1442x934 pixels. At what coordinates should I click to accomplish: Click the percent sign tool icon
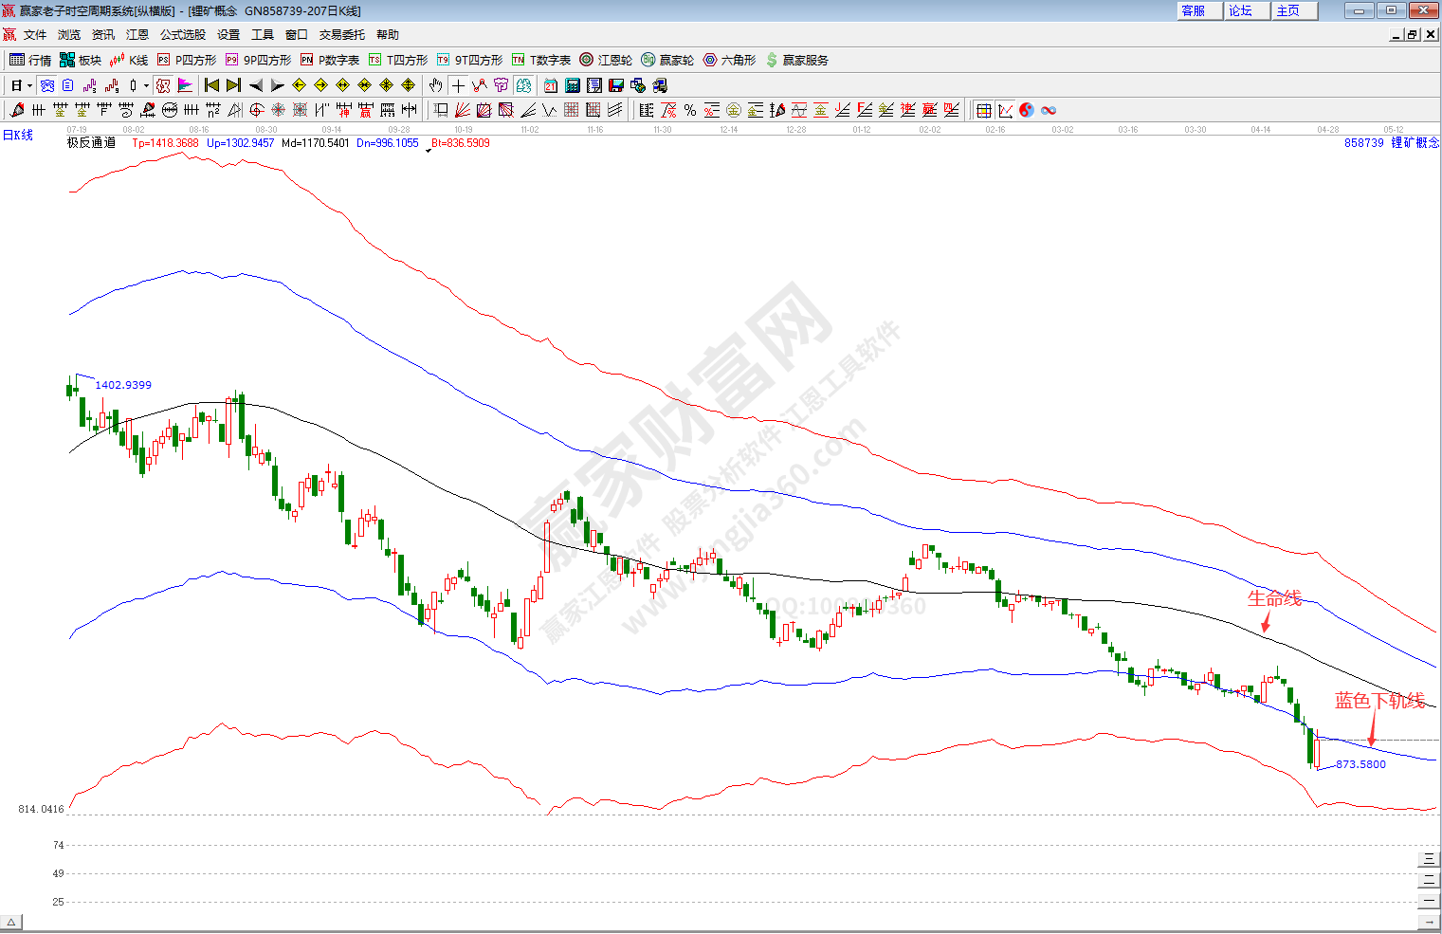[x=690, y=110]
